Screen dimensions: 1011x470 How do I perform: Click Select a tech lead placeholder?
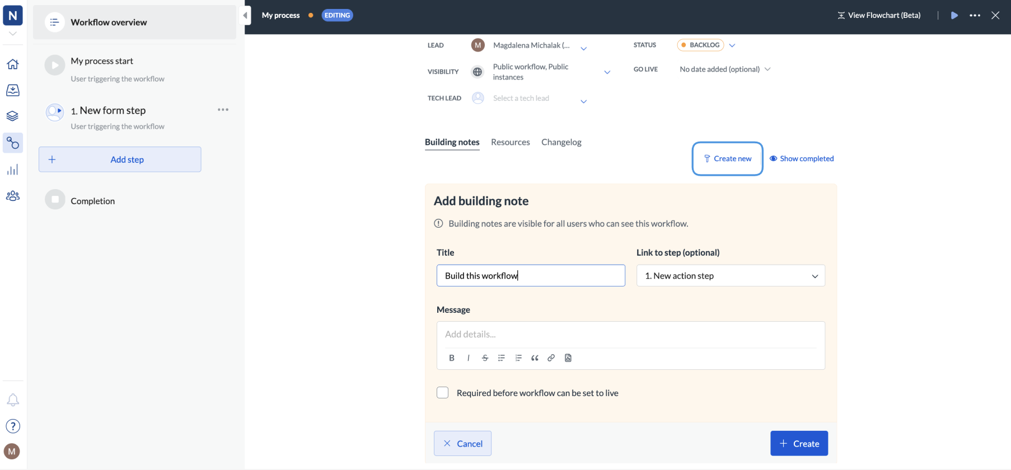521,98
